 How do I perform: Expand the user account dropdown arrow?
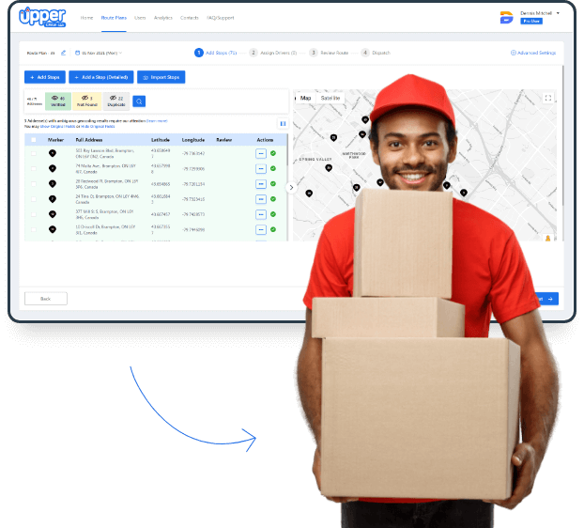pos(558,13)
